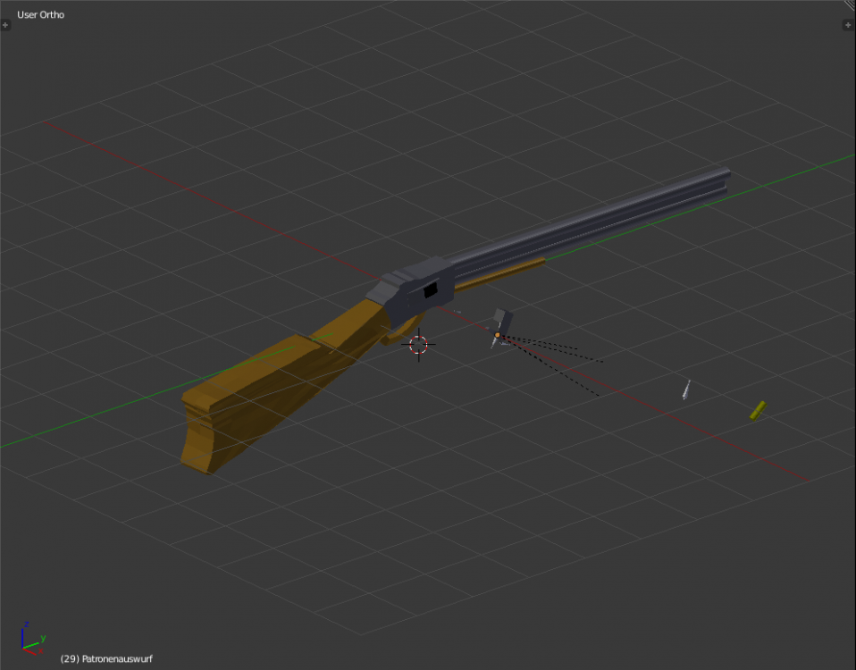This screenshot has width=856, height=670.
Task: Click the XYZ axis orientation indicator
Action: tap(33, 638)
